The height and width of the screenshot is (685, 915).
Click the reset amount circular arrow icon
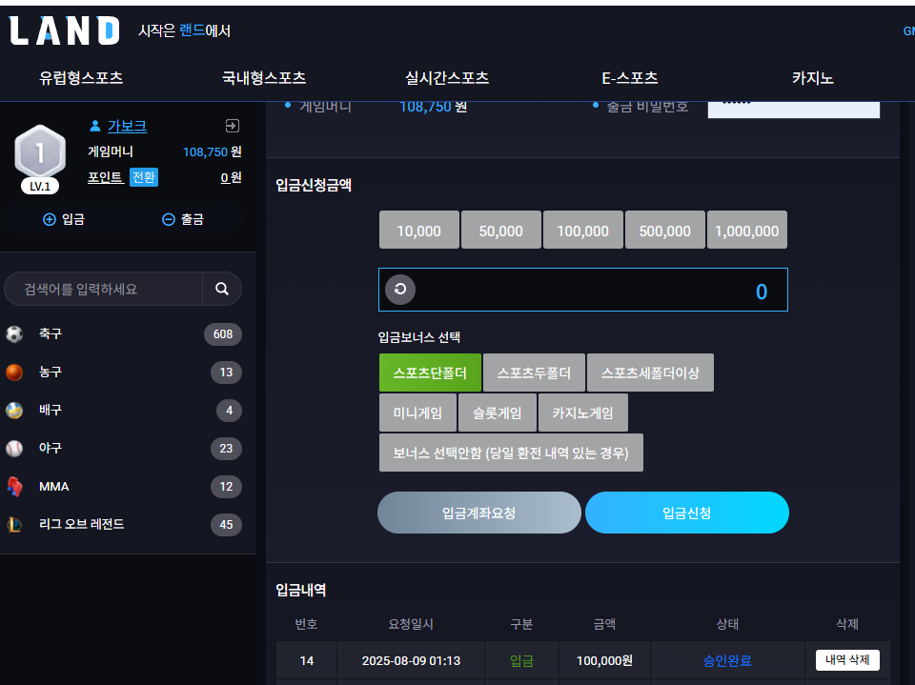400,290
